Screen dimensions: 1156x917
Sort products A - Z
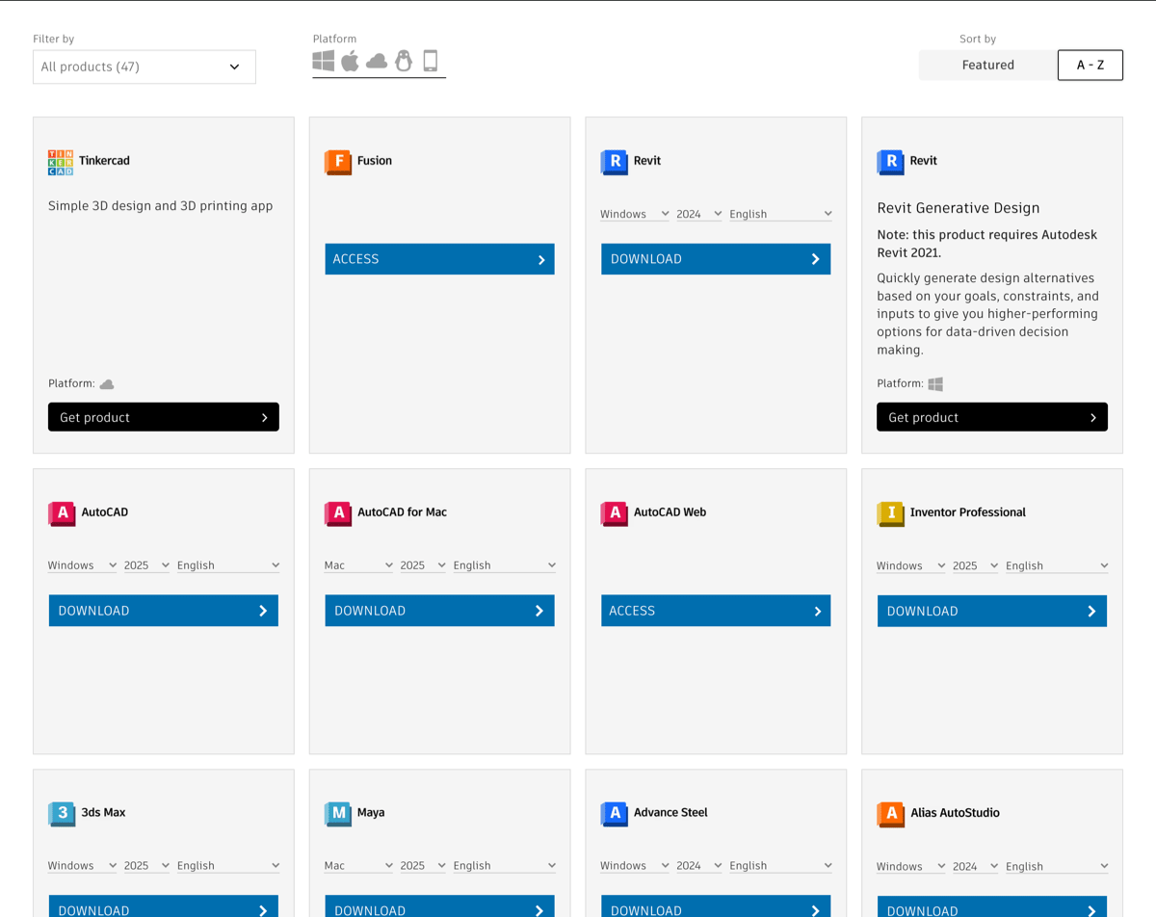[x=1090, y=65]
